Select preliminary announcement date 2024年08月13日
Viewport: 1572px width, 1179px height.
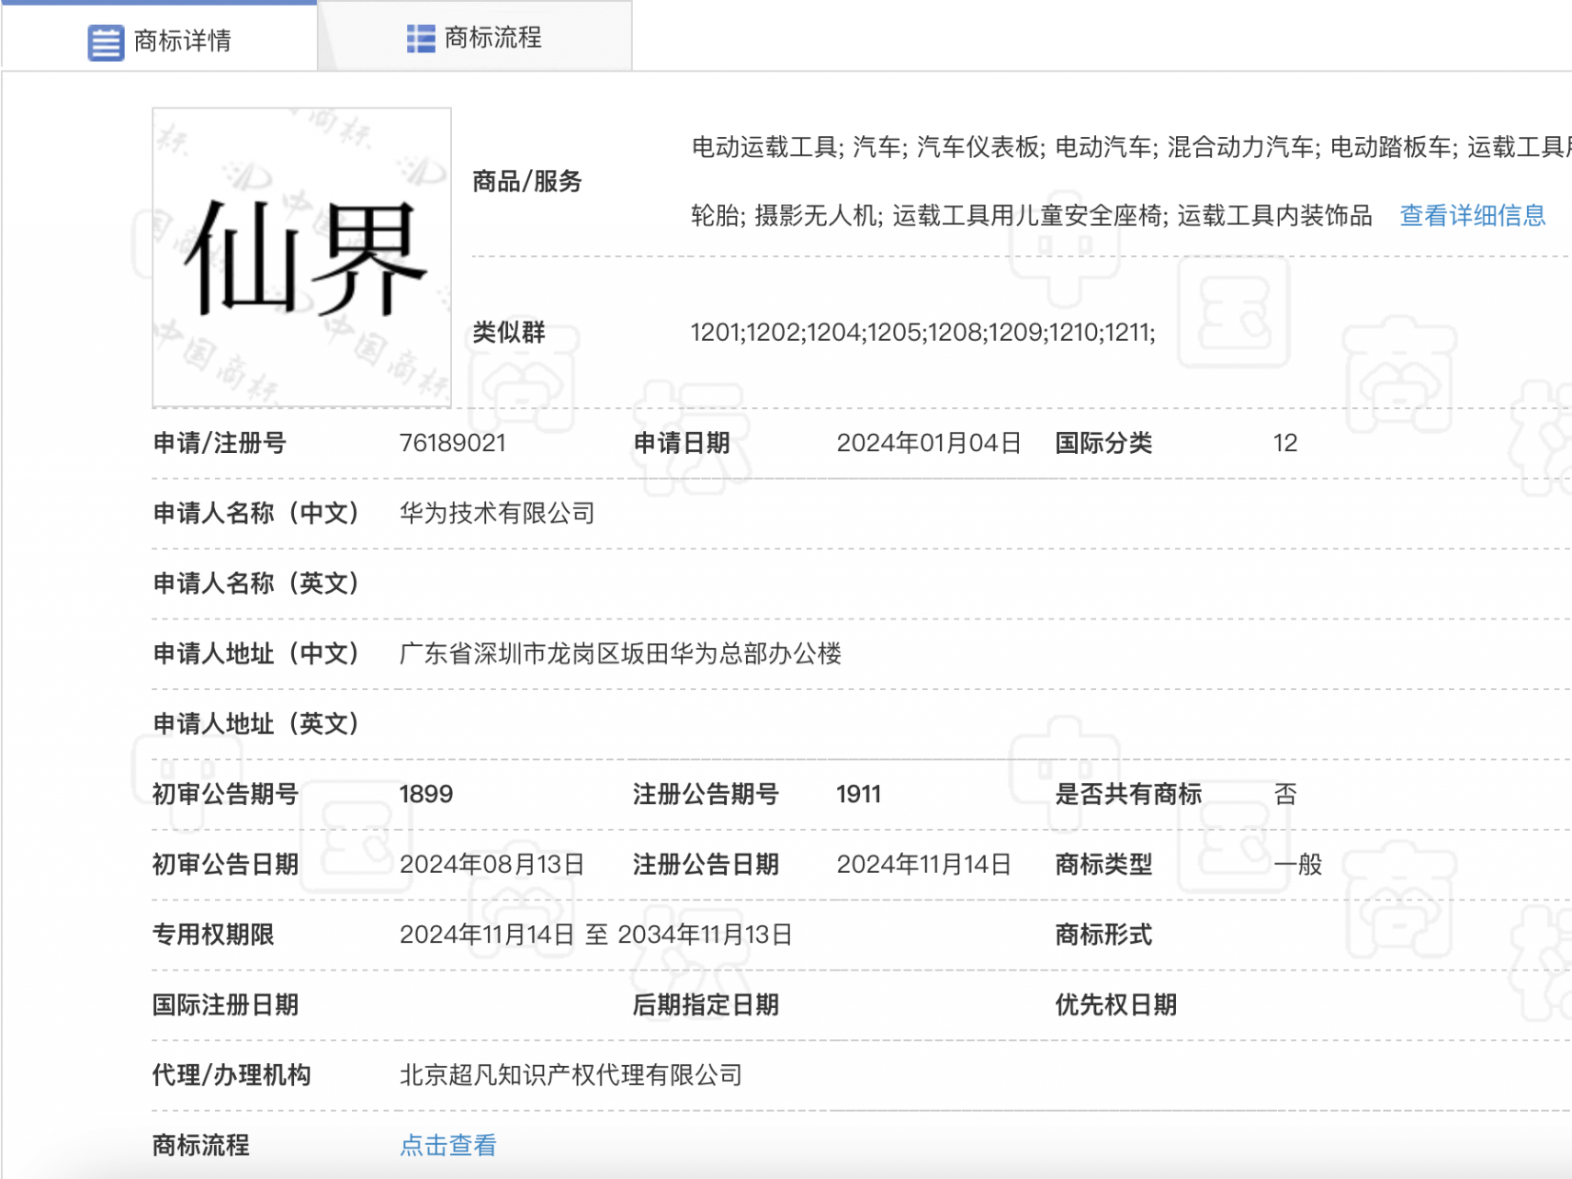pyautogui.click(x=492, y=864)
